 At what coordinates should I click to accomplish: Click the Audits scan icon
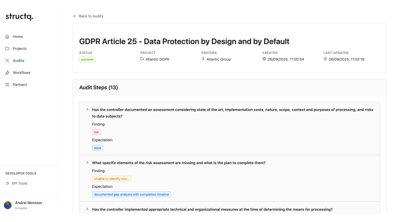7,60
